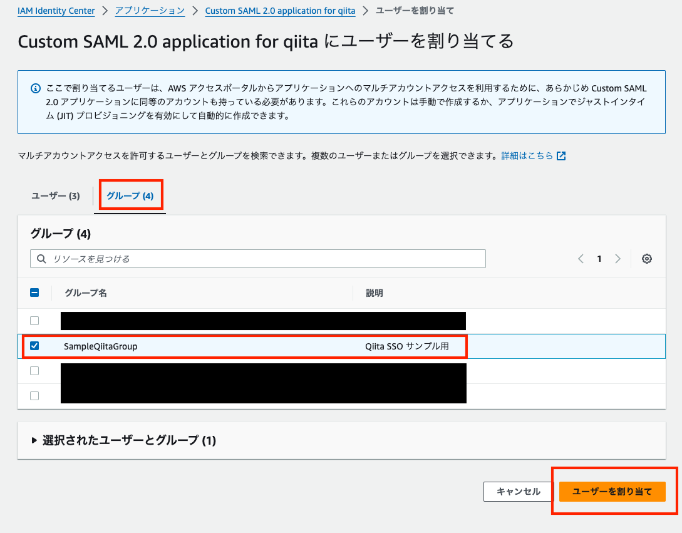Open the IAM Identity Center breadcrumb link
The image size is (682, 533).
(56, 11)
